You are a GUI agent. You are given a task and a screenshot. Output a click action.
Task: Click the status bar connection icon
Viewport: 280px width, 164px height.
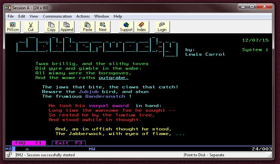coord(9,155)
